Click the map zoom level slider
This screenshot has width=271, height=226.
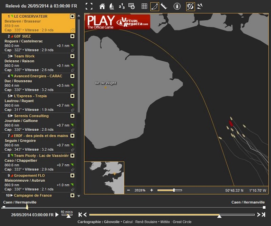[170, 190]
